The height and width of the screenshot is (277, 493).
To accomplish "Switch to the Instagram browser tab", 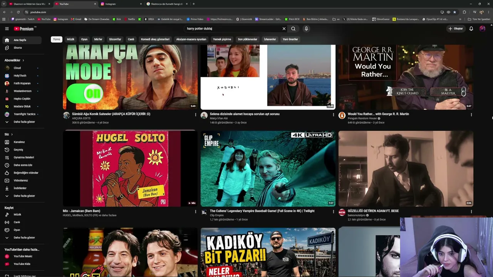I will (121, 4).
